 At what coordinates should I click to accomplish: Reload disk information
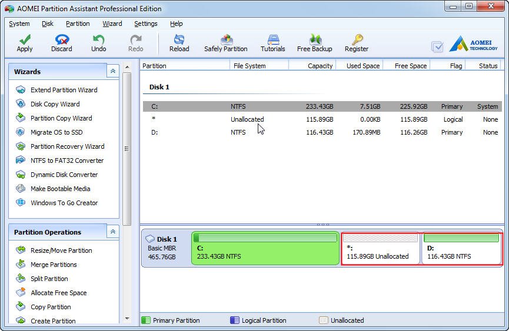pos(179,43)
